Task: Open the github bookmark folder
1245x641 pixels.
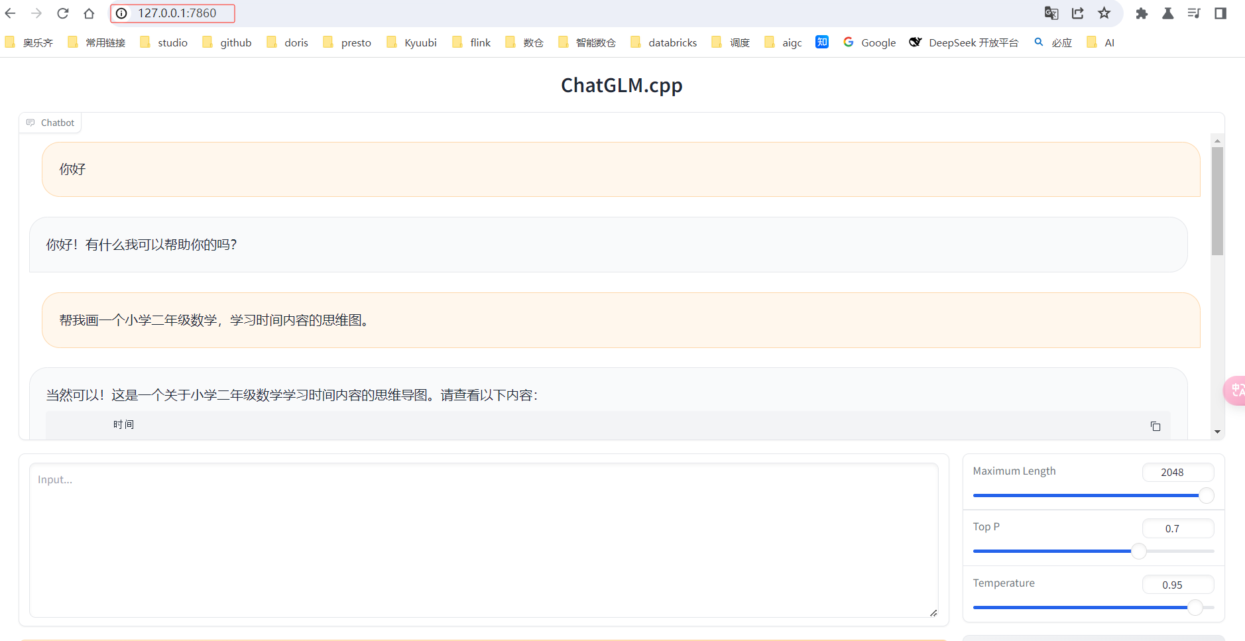Action: [x=227, y=42]
